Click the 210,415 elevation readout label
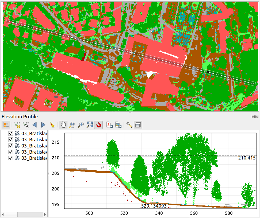Screen dimensions: 260x218 coord(247,158)
